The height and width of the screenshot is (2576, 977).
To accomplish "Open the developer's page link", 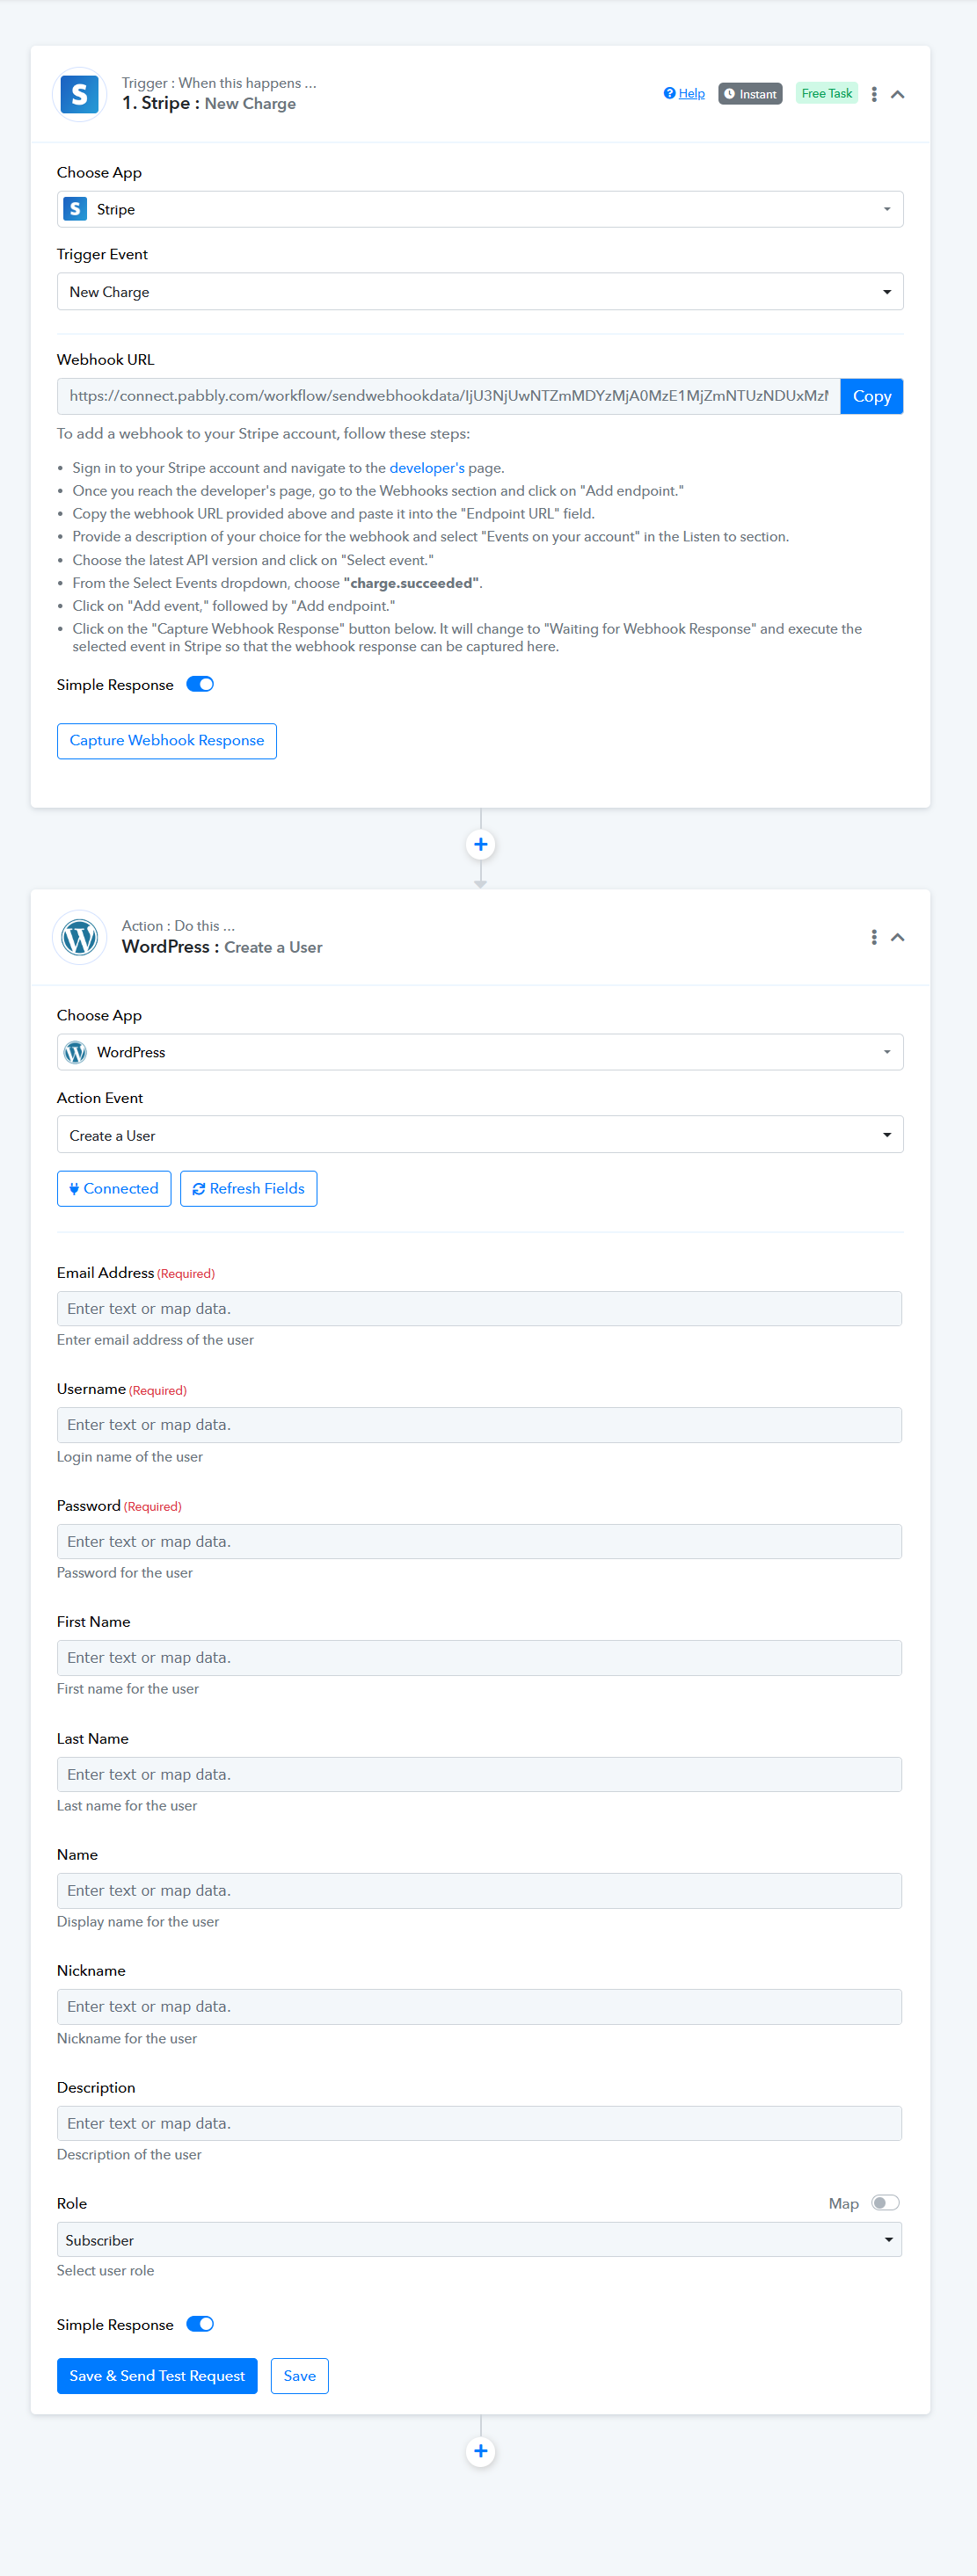I will click(x=427, y=468).
